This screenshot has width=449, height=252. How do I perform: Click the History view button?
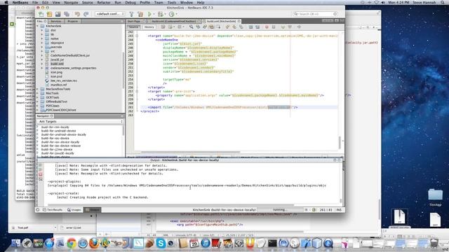click(x=149, y=27)
